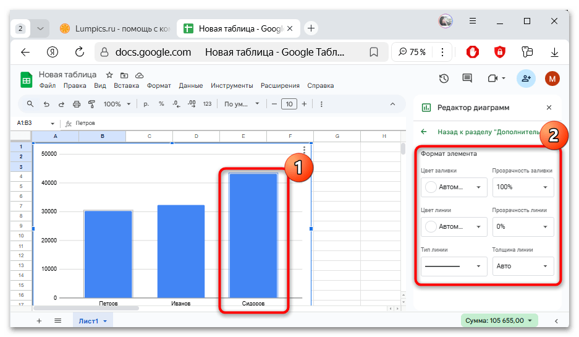Click the share people icon
The width and height of the screenshot is (579, 337).
point(526,79)
